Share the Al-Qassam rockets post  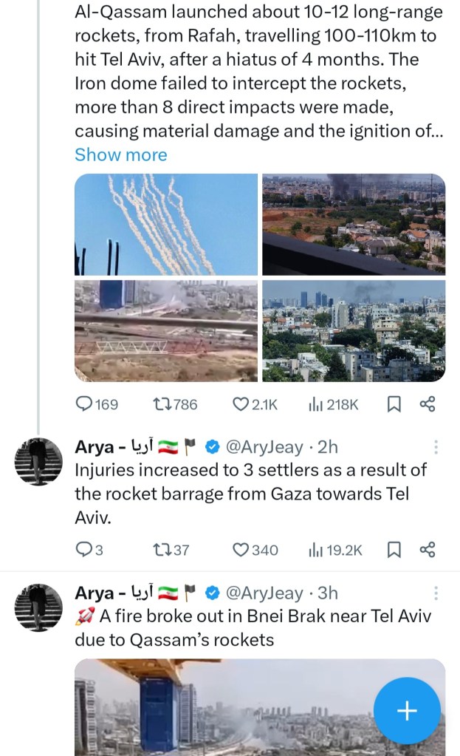click(x=427, y=404)
